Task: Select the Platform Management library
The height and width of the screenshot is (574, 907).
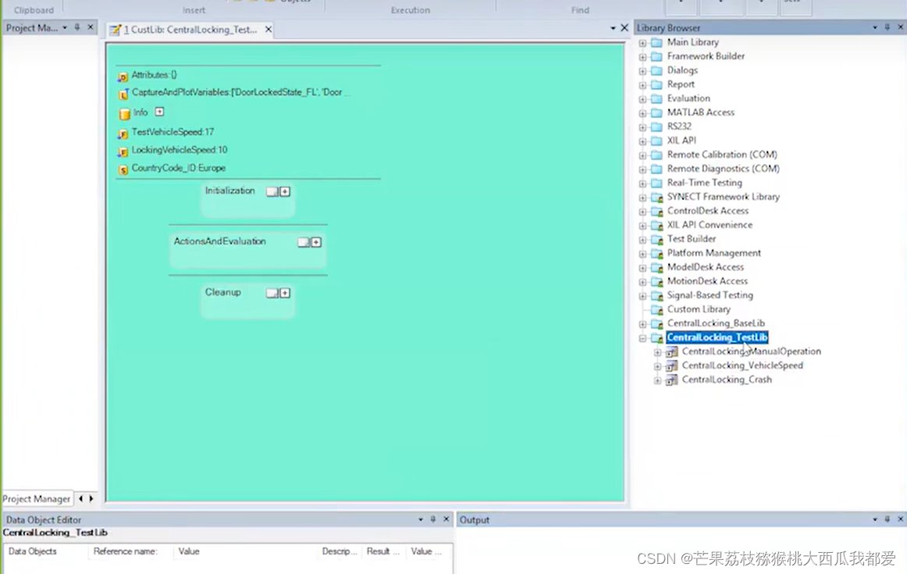Action: (713, 253)
